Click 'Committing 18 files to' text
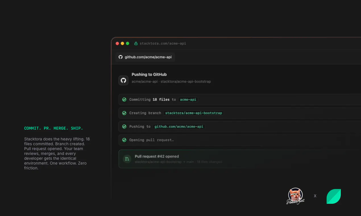 point(153,99)
